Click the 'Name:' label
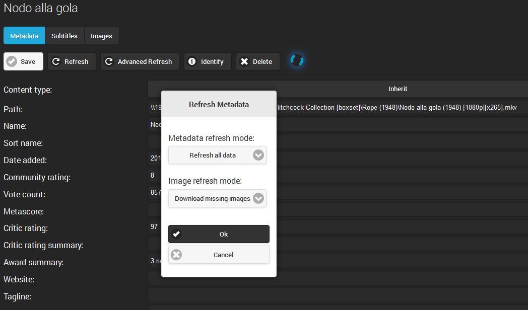528x310 pixels. click(x=15, y=126)
